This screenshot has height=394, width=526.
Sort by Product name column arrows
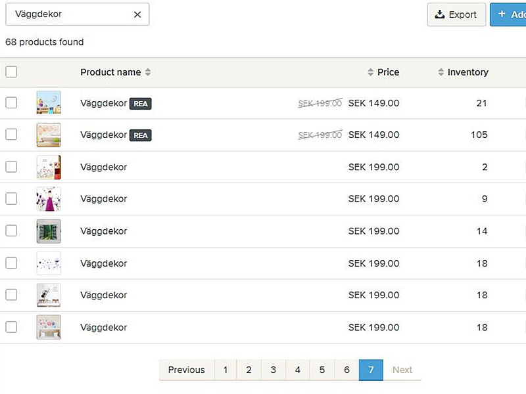point(148,72)
